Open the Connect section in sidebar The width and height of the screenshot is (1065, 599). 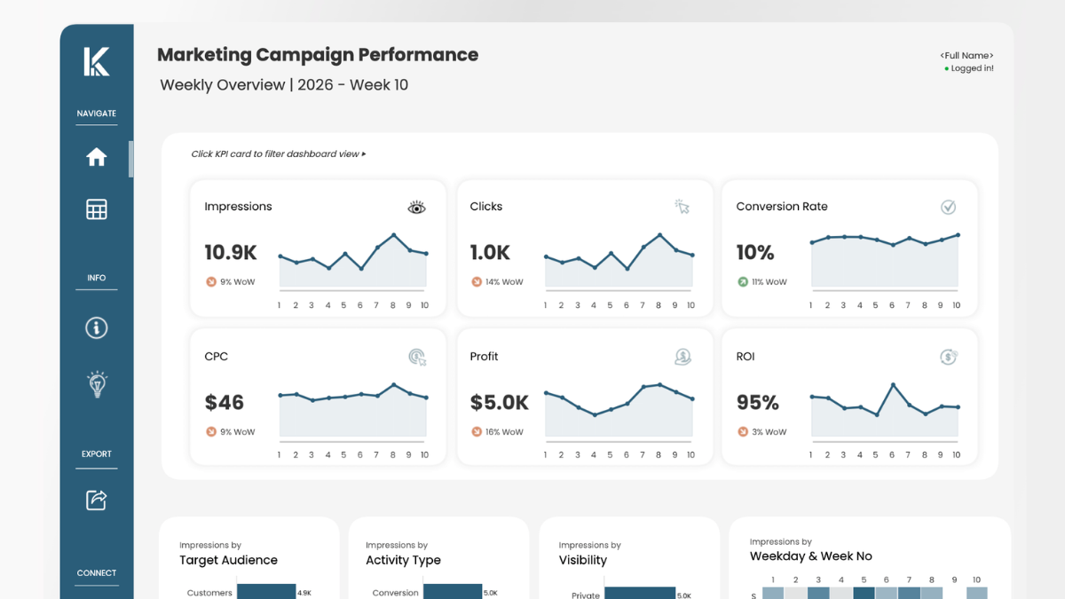[x=97, y=572]
